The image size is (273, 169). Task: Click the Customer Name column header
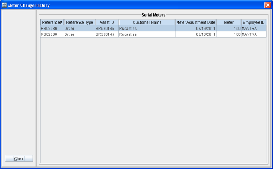[147, 22]
